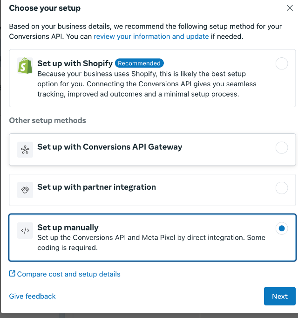Viewport: 298px width, 318px height.
Task: Select the Conversions API Gateway radio button
Action: 282,148
